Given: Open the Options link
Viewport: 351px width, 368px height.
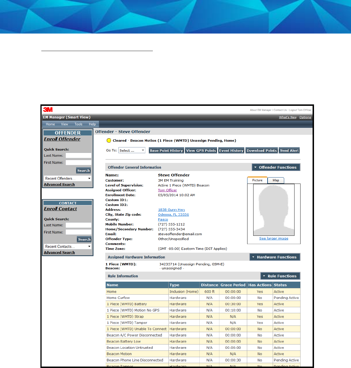Looking at the screenshot, I should click(305, 117).
